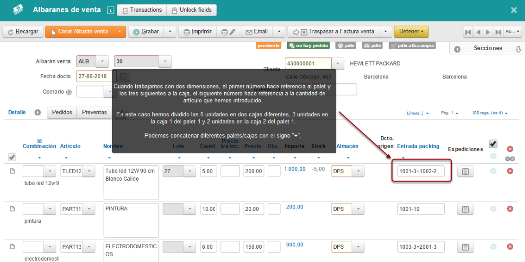
Task: Expand the Email options dropdown arrow
Action: point(279,32)
